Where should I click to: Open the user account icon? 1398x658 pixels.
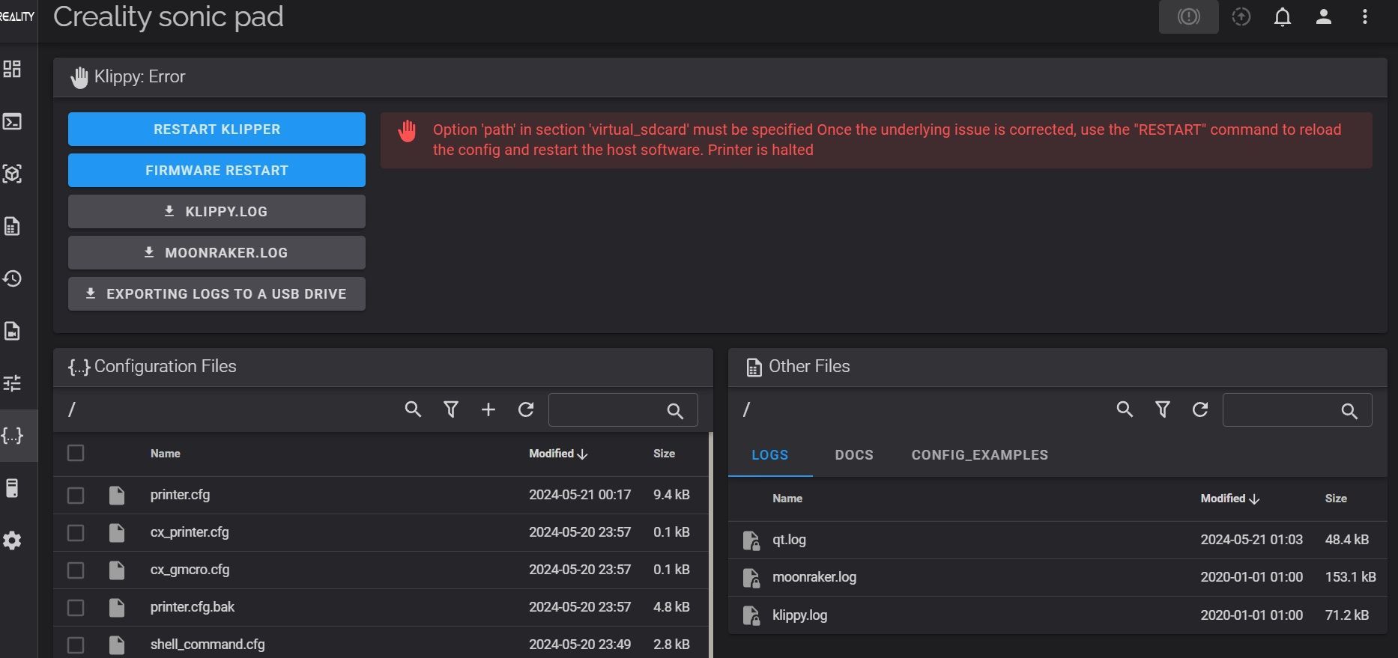(x=1323, y=16)
